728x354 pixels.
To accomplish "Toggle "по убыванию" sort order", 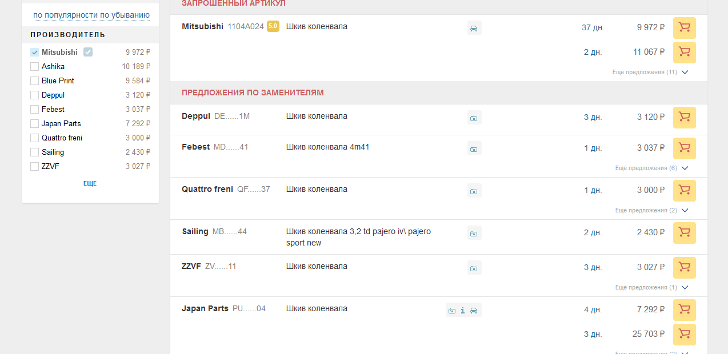I will click(125, 15).
